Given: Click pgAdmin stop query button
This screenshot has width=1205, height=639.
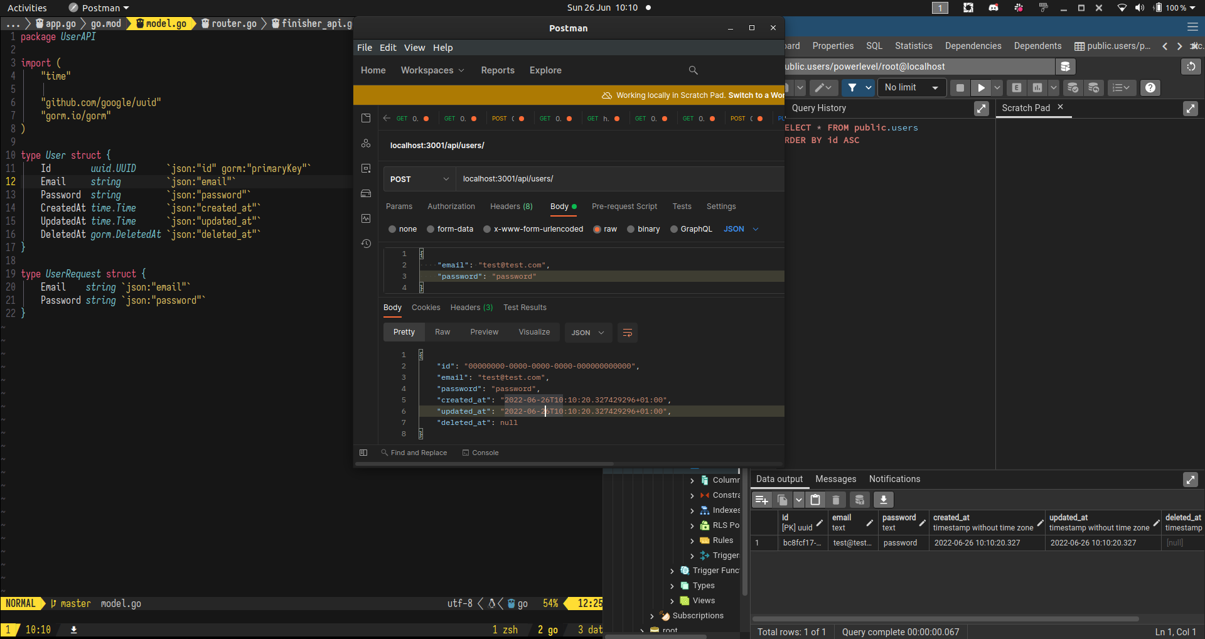Looking at the screenshot, I should 960,88.
